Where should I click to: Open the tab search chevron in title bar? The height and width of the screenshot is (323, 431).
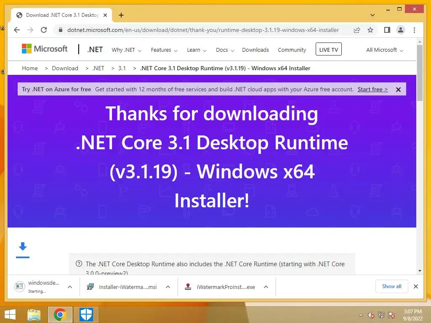pos(372,15)
